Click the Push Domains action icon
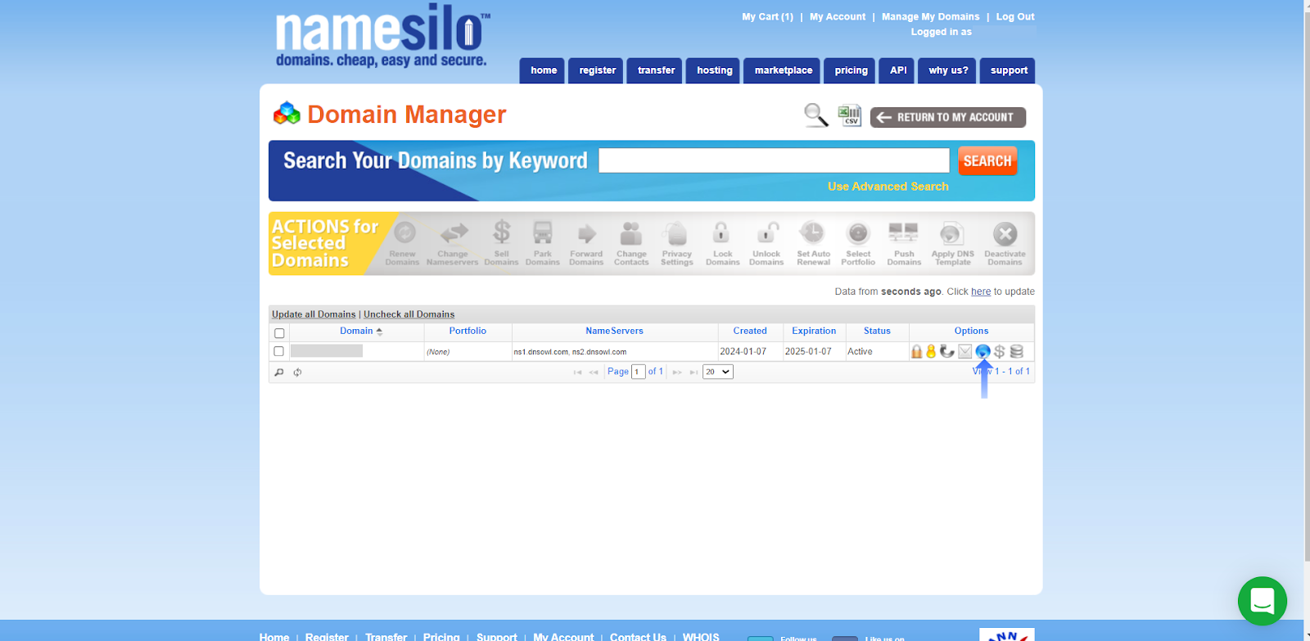The image size is (1310, 641). (904, 233)
